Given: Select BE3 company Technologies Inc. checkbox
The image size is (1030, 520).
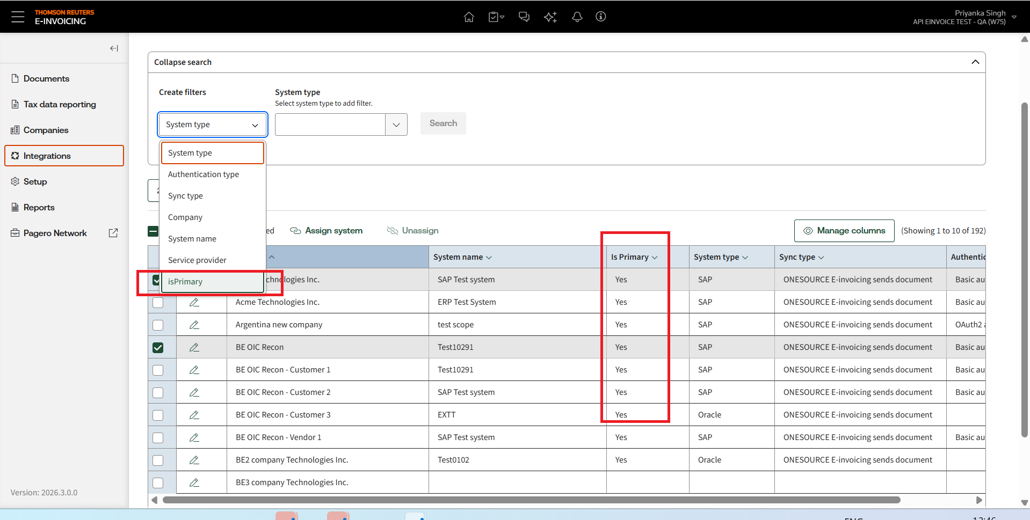Looking at the screenshot, I should click(x=158, y=483).
